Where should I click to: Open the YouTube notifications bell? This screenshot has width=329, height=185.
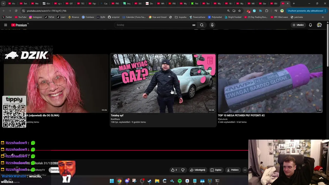[x=310, y=25]
